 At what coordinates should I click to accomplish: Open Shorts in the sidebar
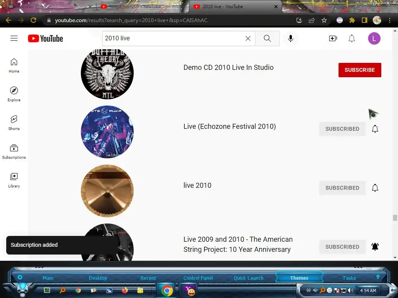click(x=14, y=123)
